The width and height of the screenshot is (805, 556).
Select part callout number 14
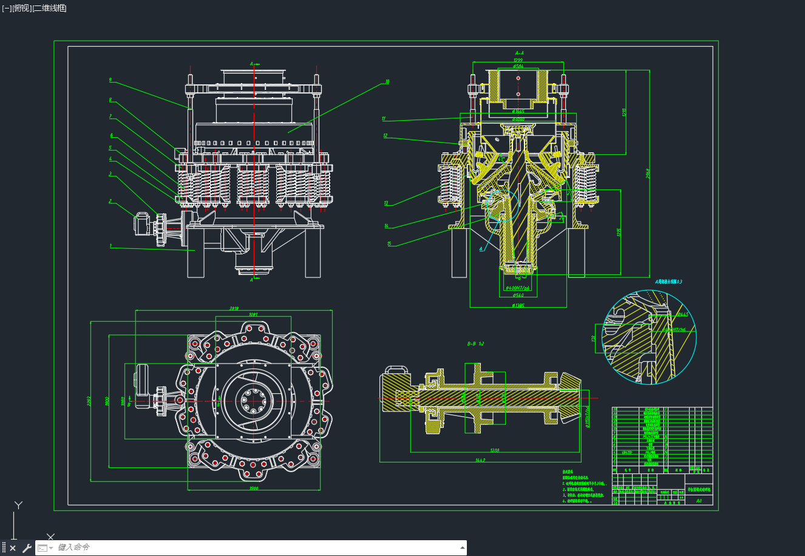pyautogui.click(x=387, y=226)
